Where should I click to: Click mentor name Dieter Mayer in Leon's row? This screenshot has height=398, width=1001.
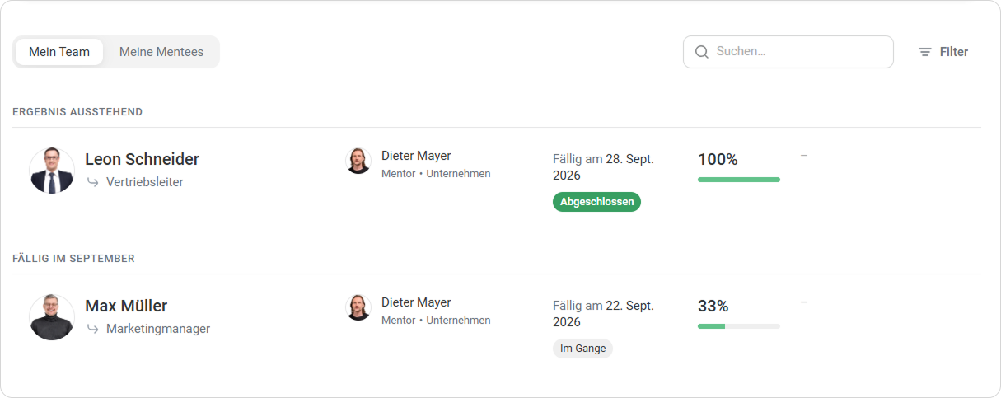tap(416, 156)
